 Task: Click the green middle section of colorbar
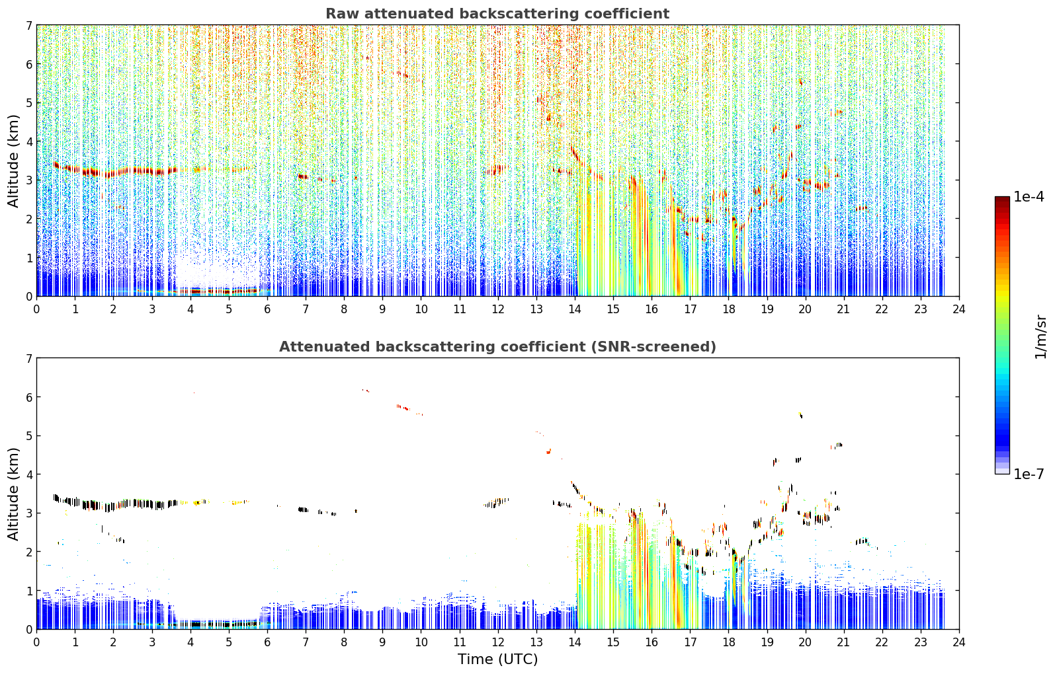(x=1002, y=330)
